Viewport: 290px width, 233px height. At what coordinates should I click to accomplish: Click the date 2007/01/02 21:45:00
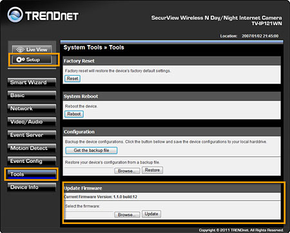pyautogui.click(x=260, y=36)
